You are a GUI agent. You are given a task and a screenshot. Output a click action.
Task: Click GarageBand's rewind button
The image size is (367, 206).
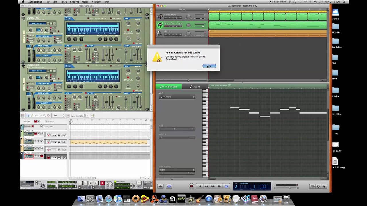pyautogui.click(x=206, y=186)
